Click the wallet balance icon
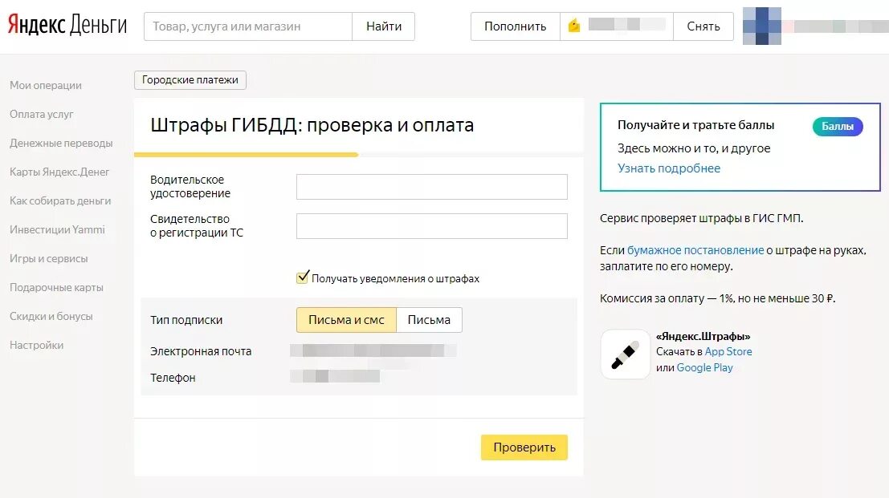Screen dimensions: 889x498 tap(574, 26)
